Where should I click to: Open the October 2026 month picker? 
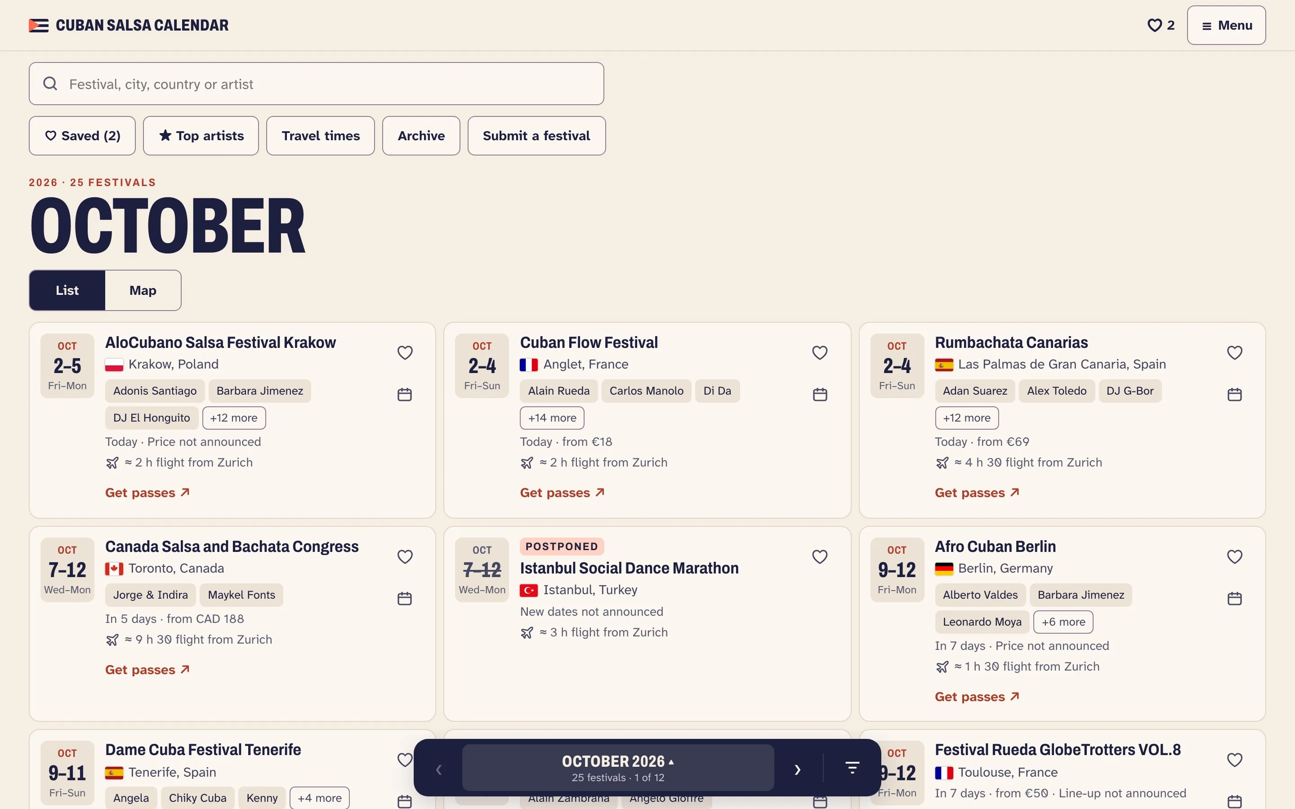[x=617, y=768]
